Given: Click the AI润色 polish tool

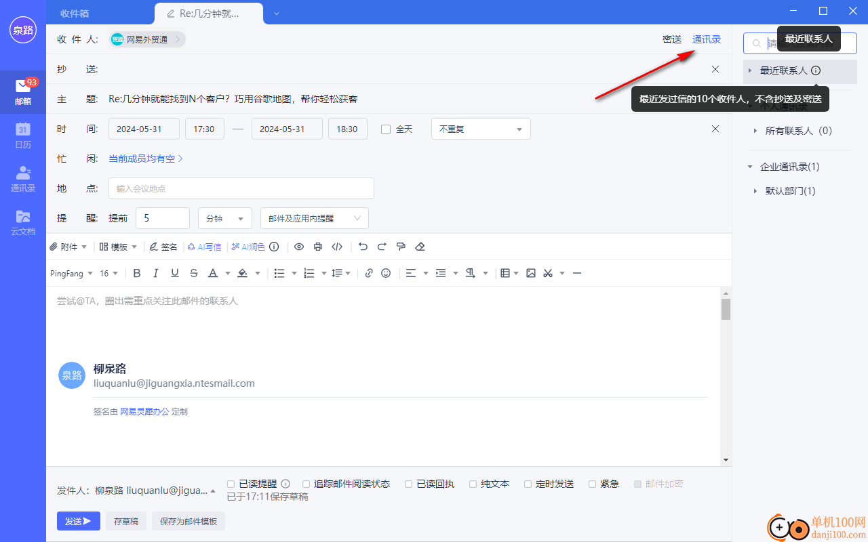Looking at the screenshot, I should [x=248, y=247].
